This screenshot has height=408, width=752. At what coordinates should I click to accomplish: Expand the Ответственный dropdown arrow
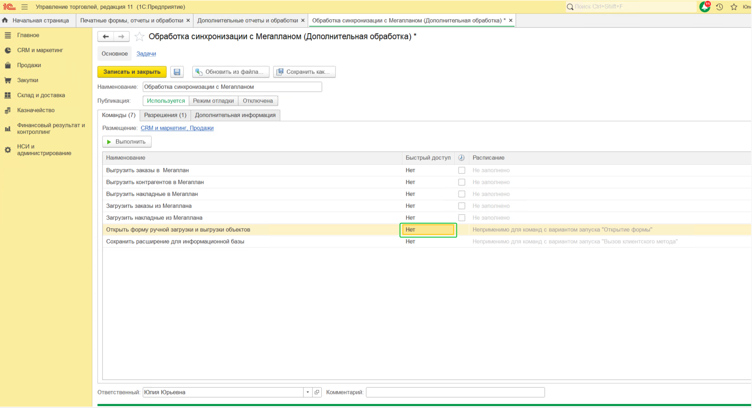coord(308,392)
